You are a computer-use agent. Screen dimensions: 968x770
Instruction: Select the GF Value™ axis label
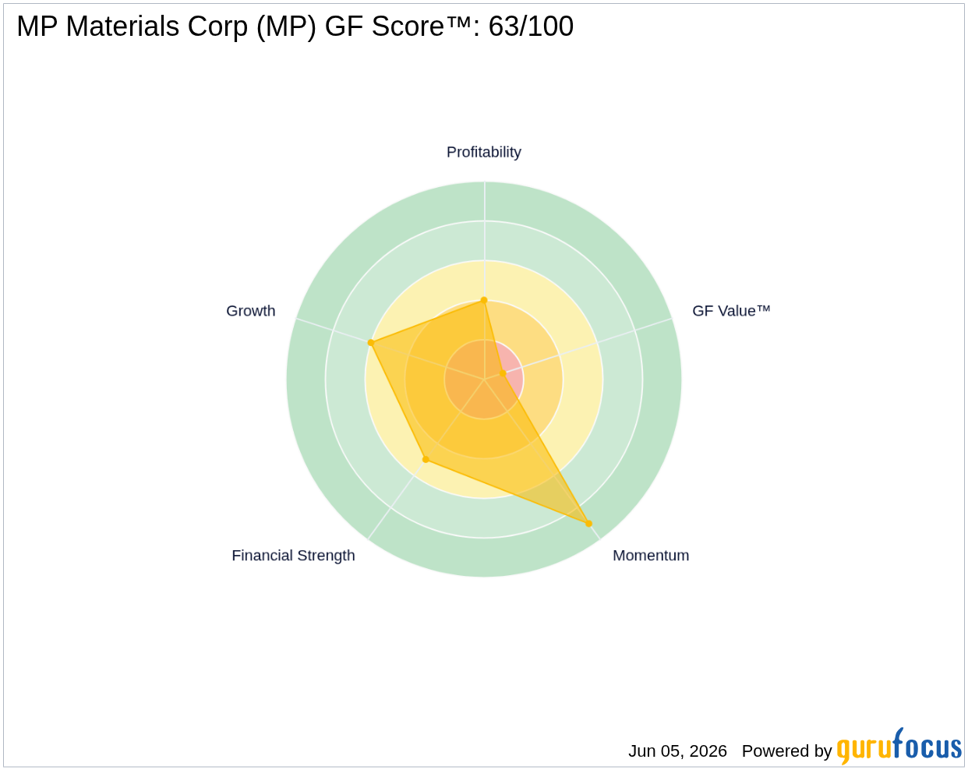[x=731, y=311]
